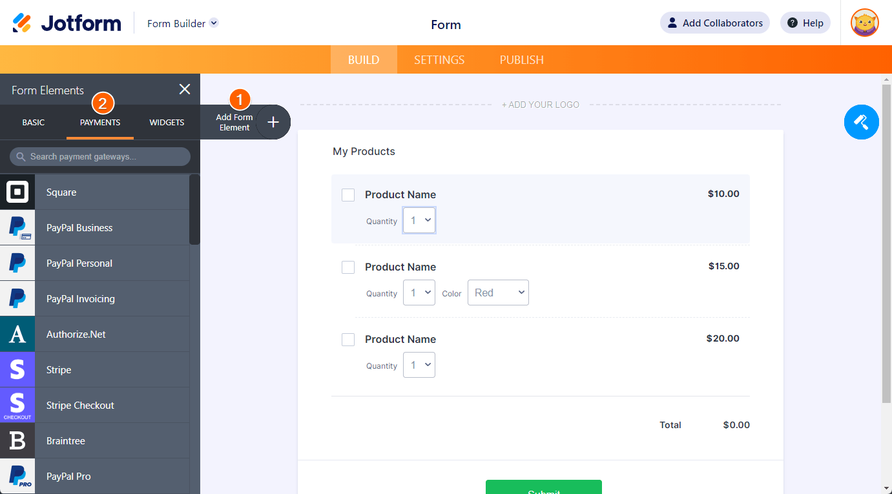The width and height of the screenshot is (892, 494).
Task: Click the Square payment gateway icon
Action: [17, 192]
